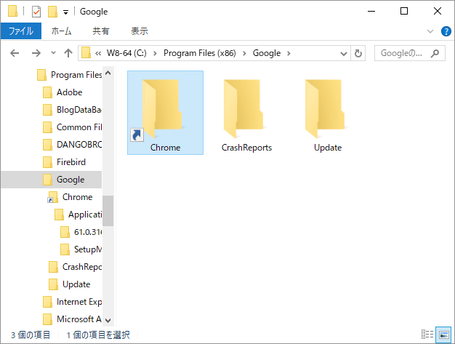Switch to details view layout
455x344 pixels.
[427, 335]
